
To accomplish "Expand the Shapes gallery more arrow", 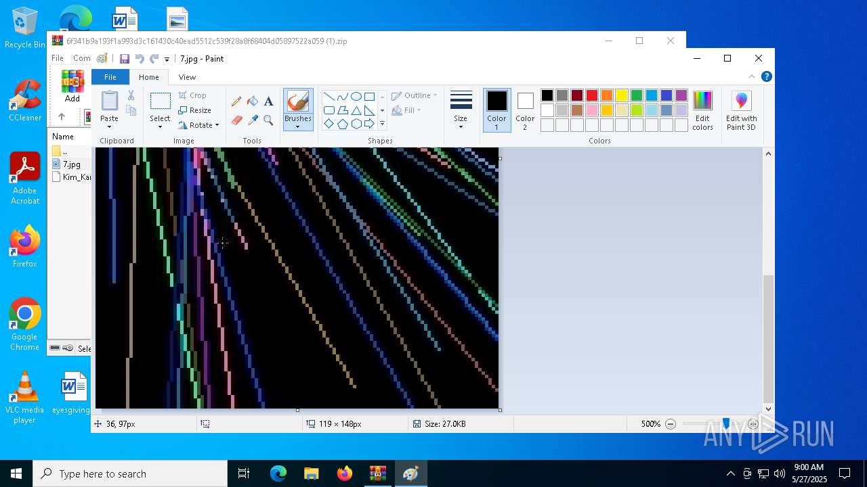I will [x=382, y=124].
